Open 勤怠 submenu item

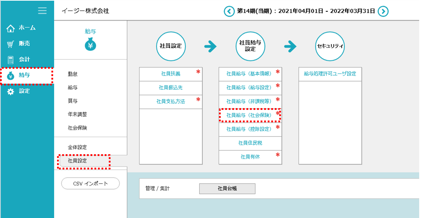point(73,74)
